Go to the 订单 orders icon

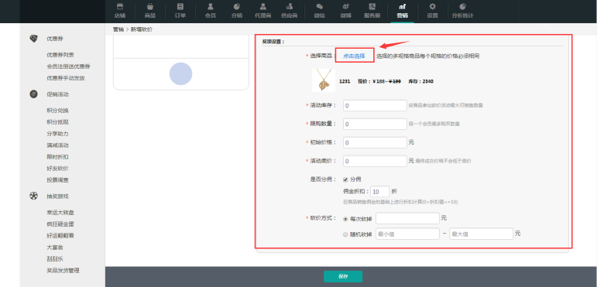(x=180, y=6)
